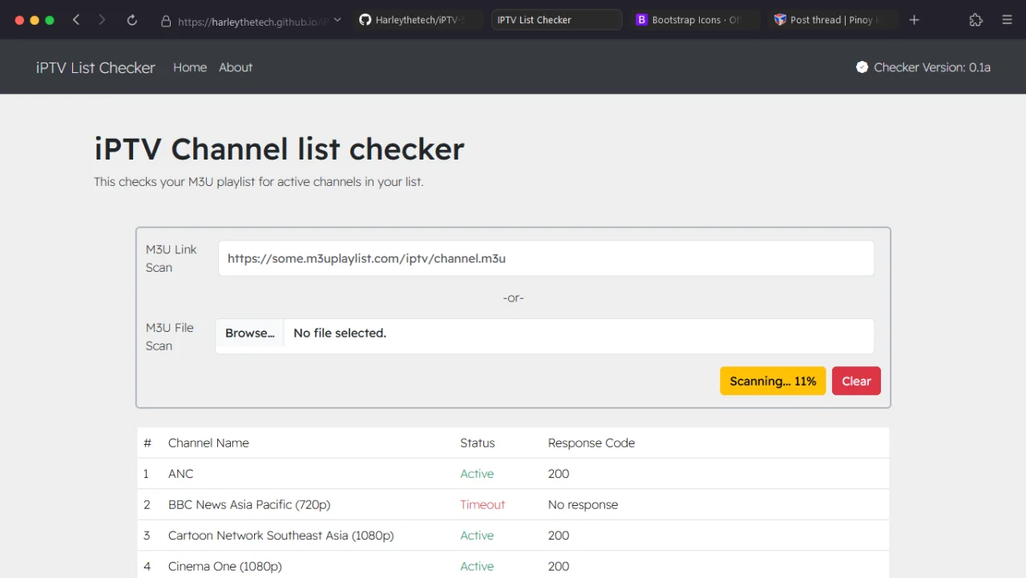
Task: Select BBC News Asia Pacific (720p) row
Action: tap(513, 504)
